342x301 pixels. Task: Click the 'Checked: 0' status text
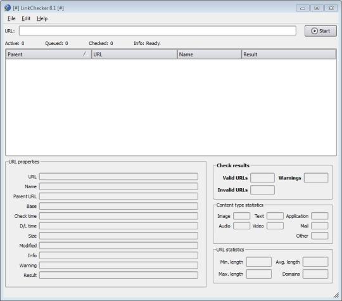click(101, 43)
